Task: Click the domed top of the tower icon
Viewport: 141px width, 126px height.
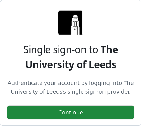Action: [75, 16]
